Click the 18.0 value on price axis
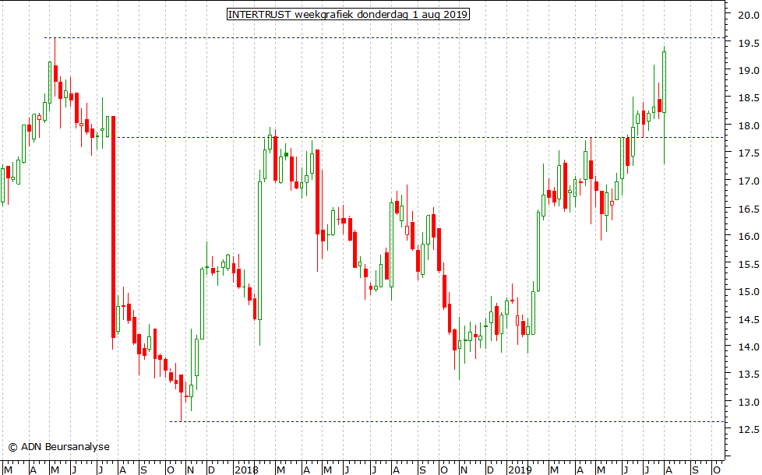 click(x=748, y=126)
